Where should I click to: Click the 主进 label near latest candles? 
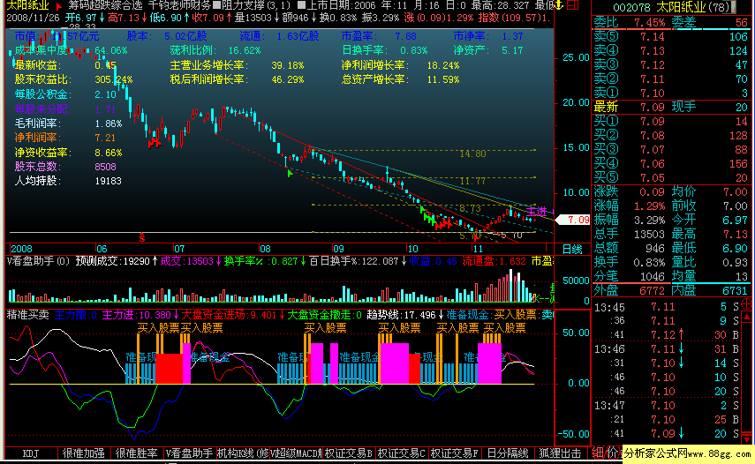pos(537,211)
